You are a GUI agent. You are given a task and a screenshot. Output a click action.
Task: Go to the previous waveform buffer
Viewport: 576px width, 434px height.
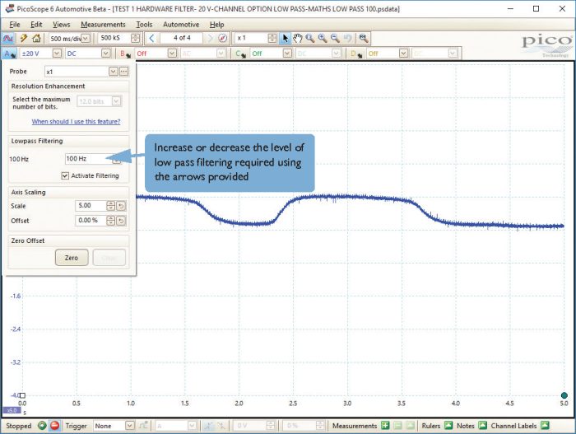pyautogui.click(x=151, y=38)
